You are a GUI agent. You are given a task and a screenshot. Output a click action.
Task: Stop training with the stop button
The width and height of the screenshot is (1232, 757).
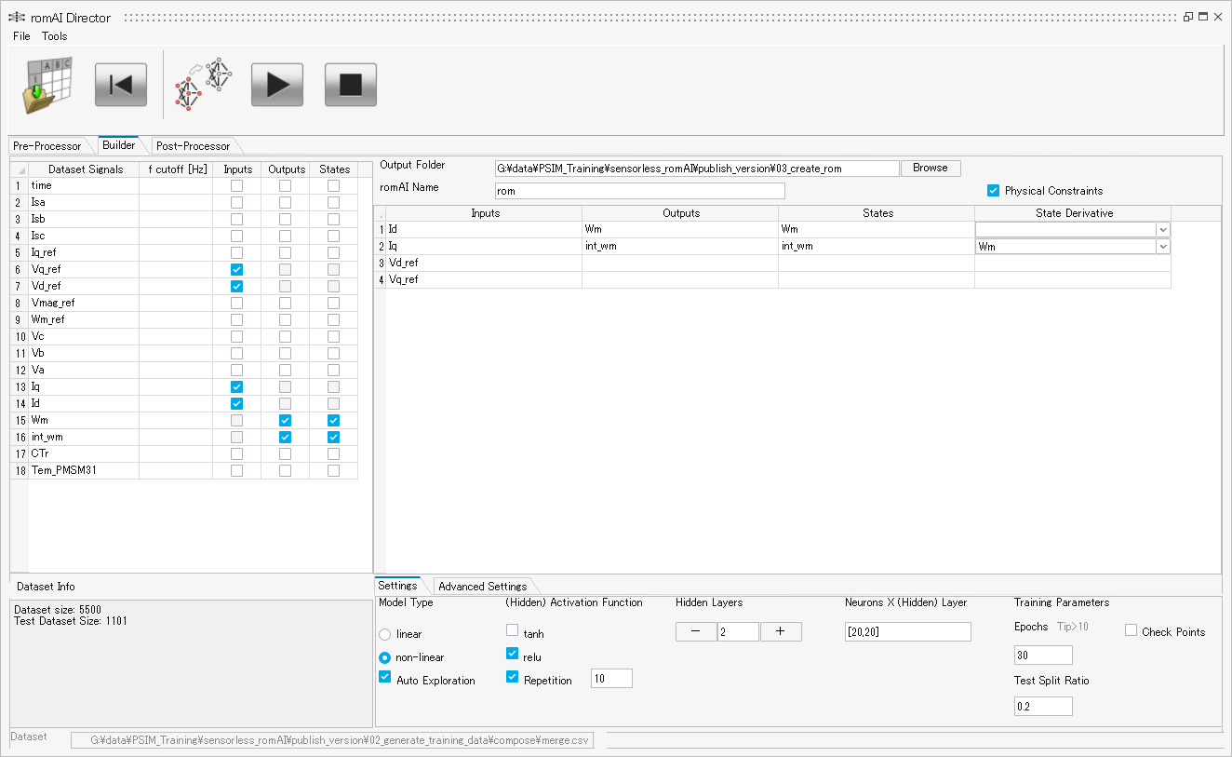click(351, 85)
